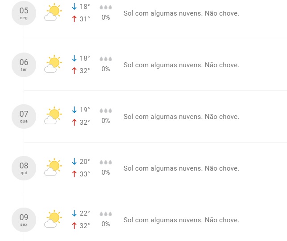Select the 06 ter date circle
The height and width of the screenshot is (241, 287).
click(x=24, y=65)
